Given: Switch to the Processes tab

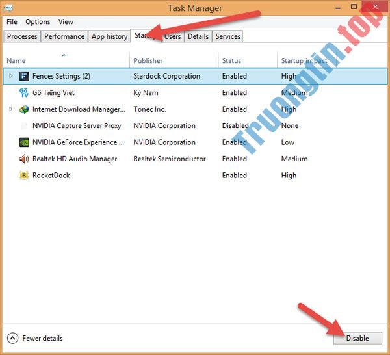Looking at the screenshot, I should 22,36.
